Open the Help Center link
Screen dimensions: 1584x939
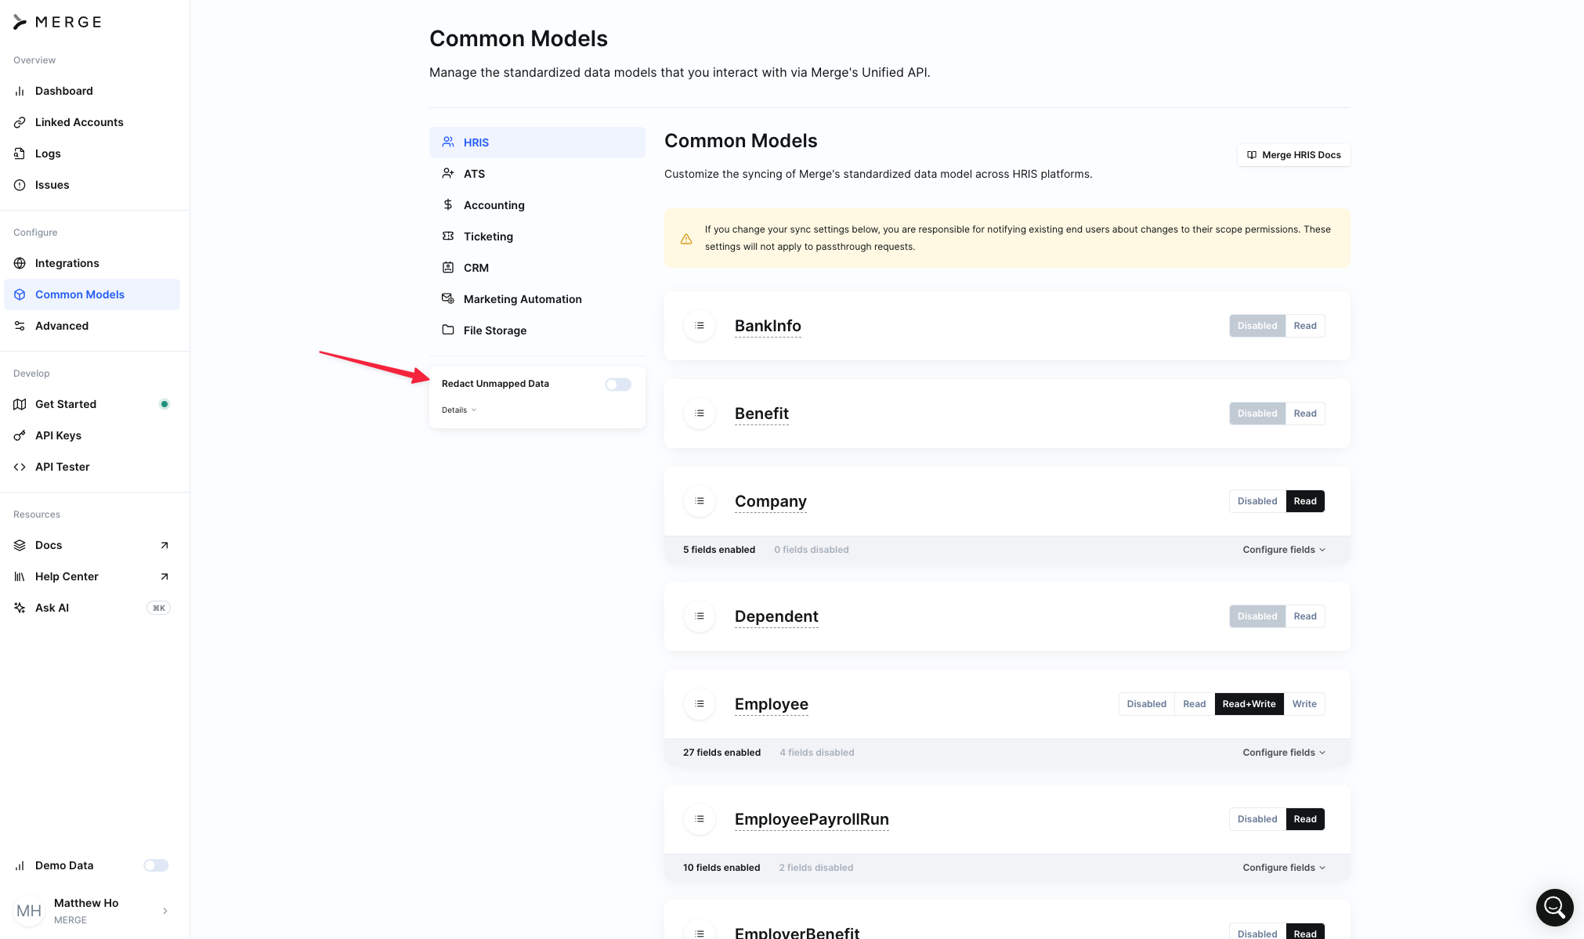tap(67, 576)
